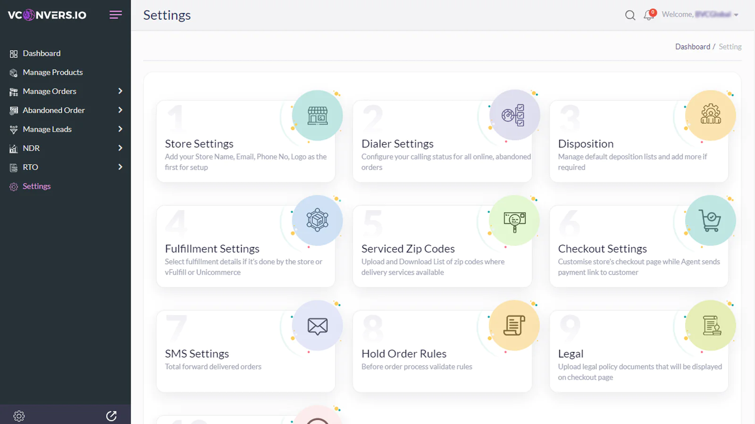Select the NDR menu label
This screenshot has width=755, height=424.
[x=31, y=148]
